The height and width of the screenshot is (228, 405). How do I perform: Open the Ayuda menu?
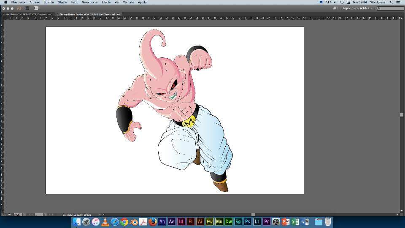(x=142, y=2)
